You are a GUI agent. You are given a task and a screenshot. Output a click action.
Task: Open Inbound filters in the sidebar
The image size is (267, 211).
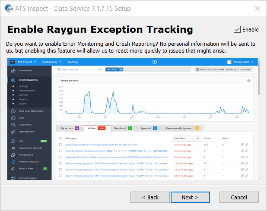tap(27, 91)
